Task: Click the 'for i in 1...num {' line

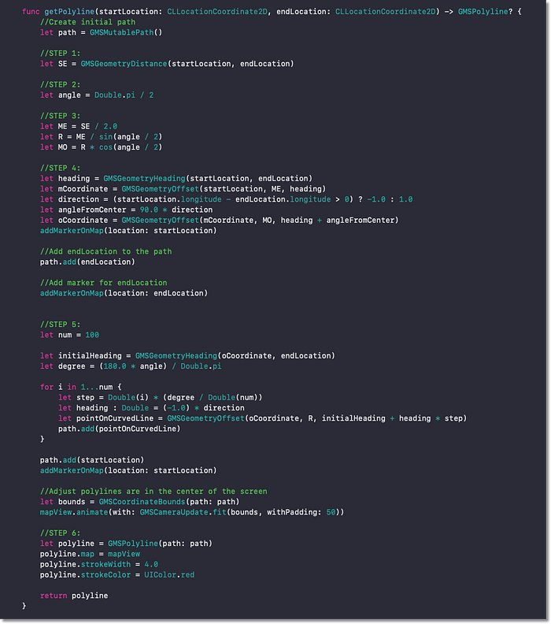Action: click(x=81, y=387)
